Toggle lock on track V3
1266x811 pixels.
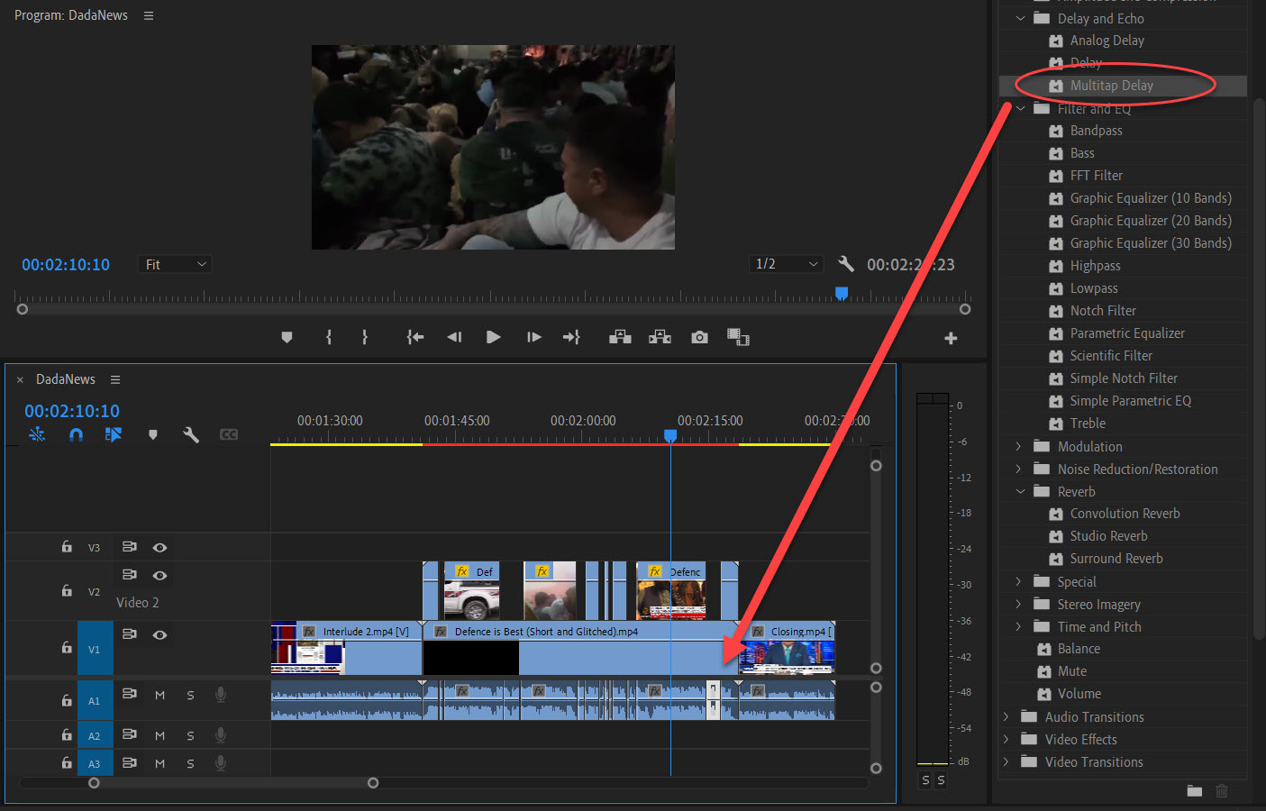(x=67, y=546)
